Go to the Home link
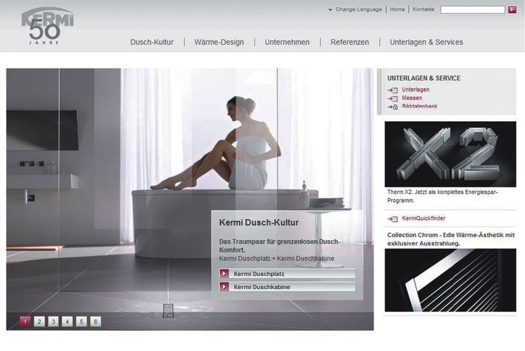This screenshot has height=351, width=525. click(397, 9)
